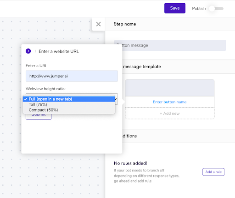
Task: Open the Step name section header
Action: click(170, 24)
